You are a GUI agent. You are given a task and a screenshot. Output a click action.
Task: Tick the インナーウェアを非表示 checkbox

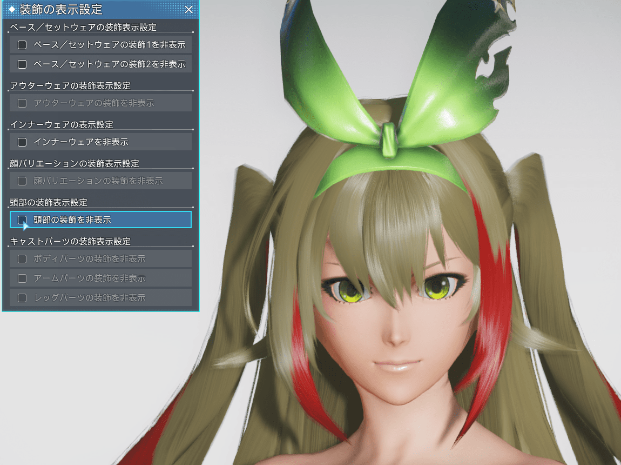(22, 142)
